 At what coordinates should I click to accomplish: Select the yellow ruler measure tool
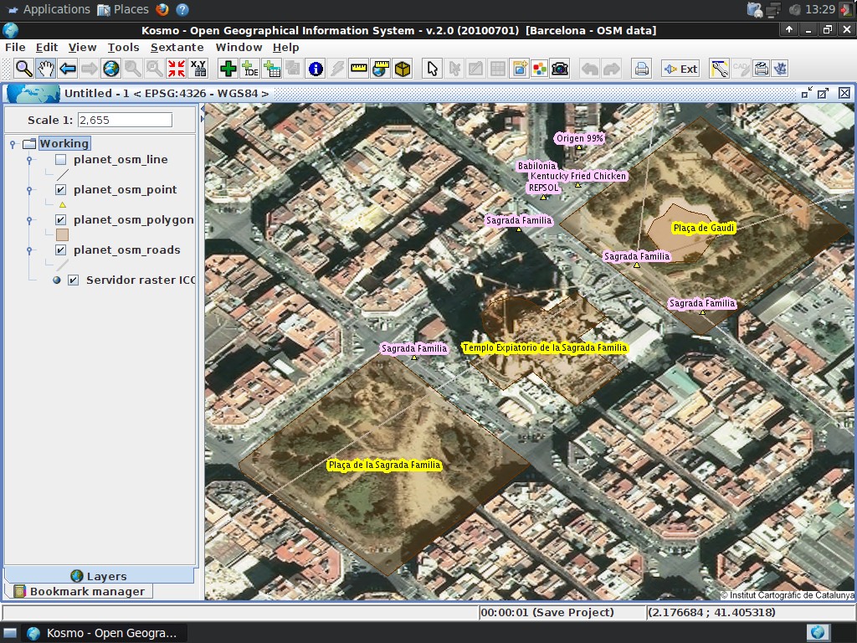[359, 69]
